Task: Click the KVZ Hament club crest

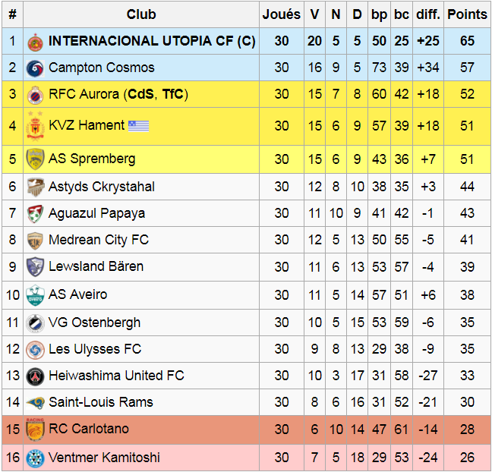Action: (x=35, y=126)
